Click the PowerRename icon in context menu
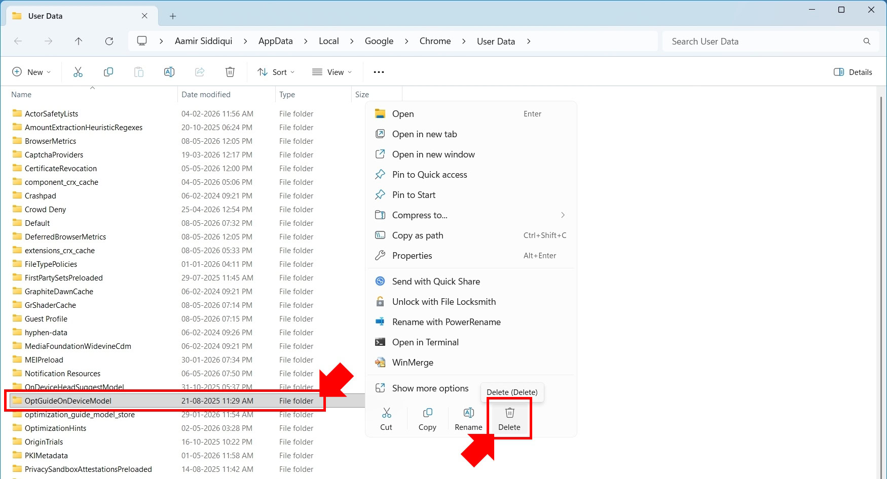This screenshot has width=887, height=479. pyautogui.click(x=380, y=322)
